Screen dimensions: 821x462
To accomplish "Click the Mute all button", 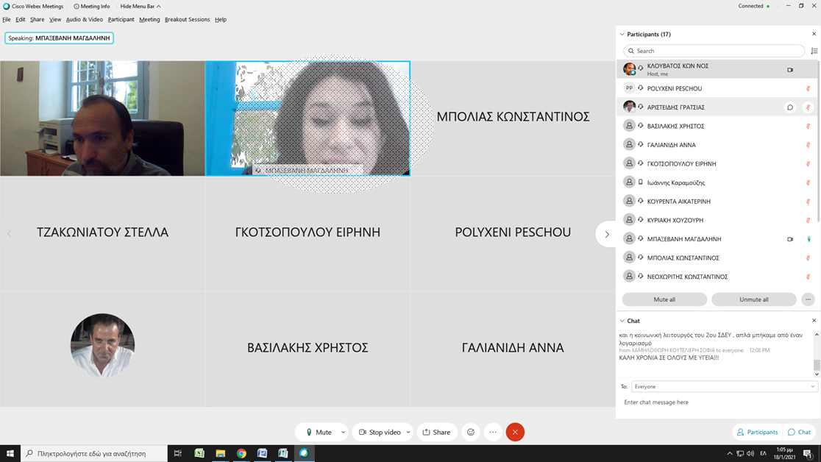I will 664,299.
